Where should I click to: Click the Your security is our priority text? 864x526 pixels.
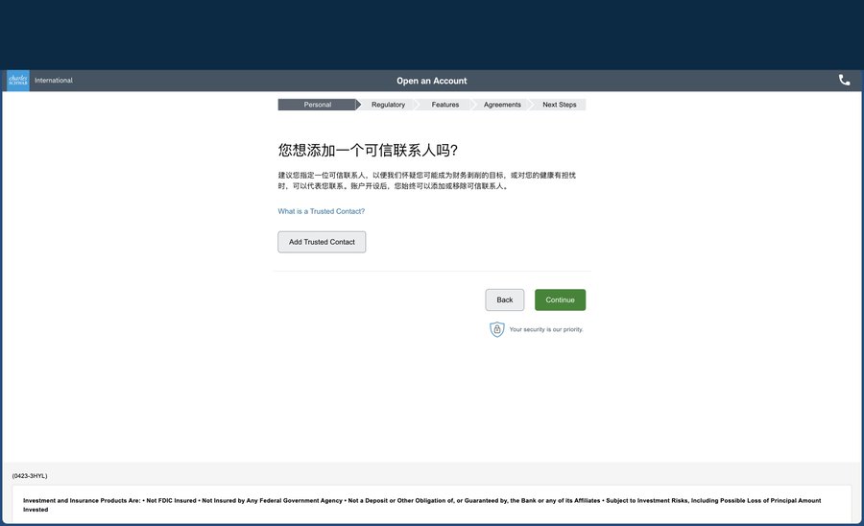(x=546, y=329)
